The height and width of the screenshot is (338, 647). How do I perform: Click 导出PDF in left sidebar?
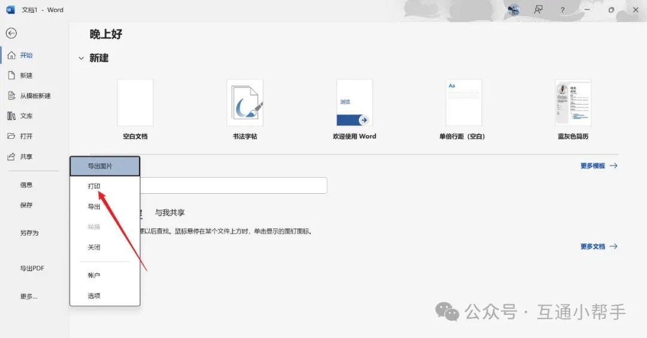click(x=32, y=269)
